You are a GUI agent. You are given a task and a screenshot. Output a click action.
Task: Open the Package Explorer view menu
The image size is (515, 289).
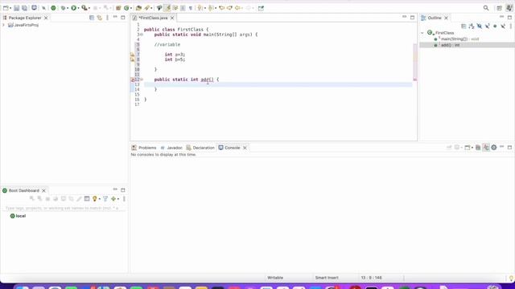[x=107, y=18]
